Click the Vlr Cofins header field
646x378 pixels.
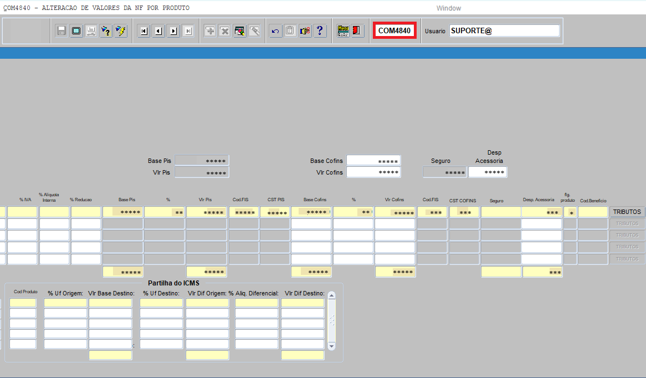[373, 172]
